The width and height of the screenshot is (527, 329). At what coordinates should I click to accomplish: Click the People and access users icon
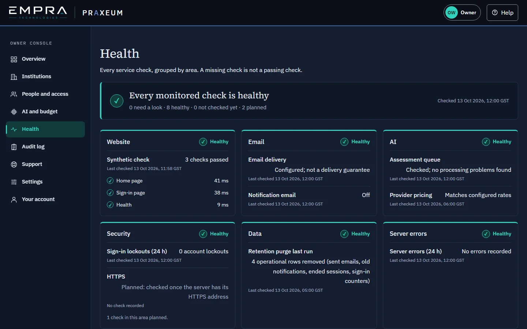coord(14,94)
